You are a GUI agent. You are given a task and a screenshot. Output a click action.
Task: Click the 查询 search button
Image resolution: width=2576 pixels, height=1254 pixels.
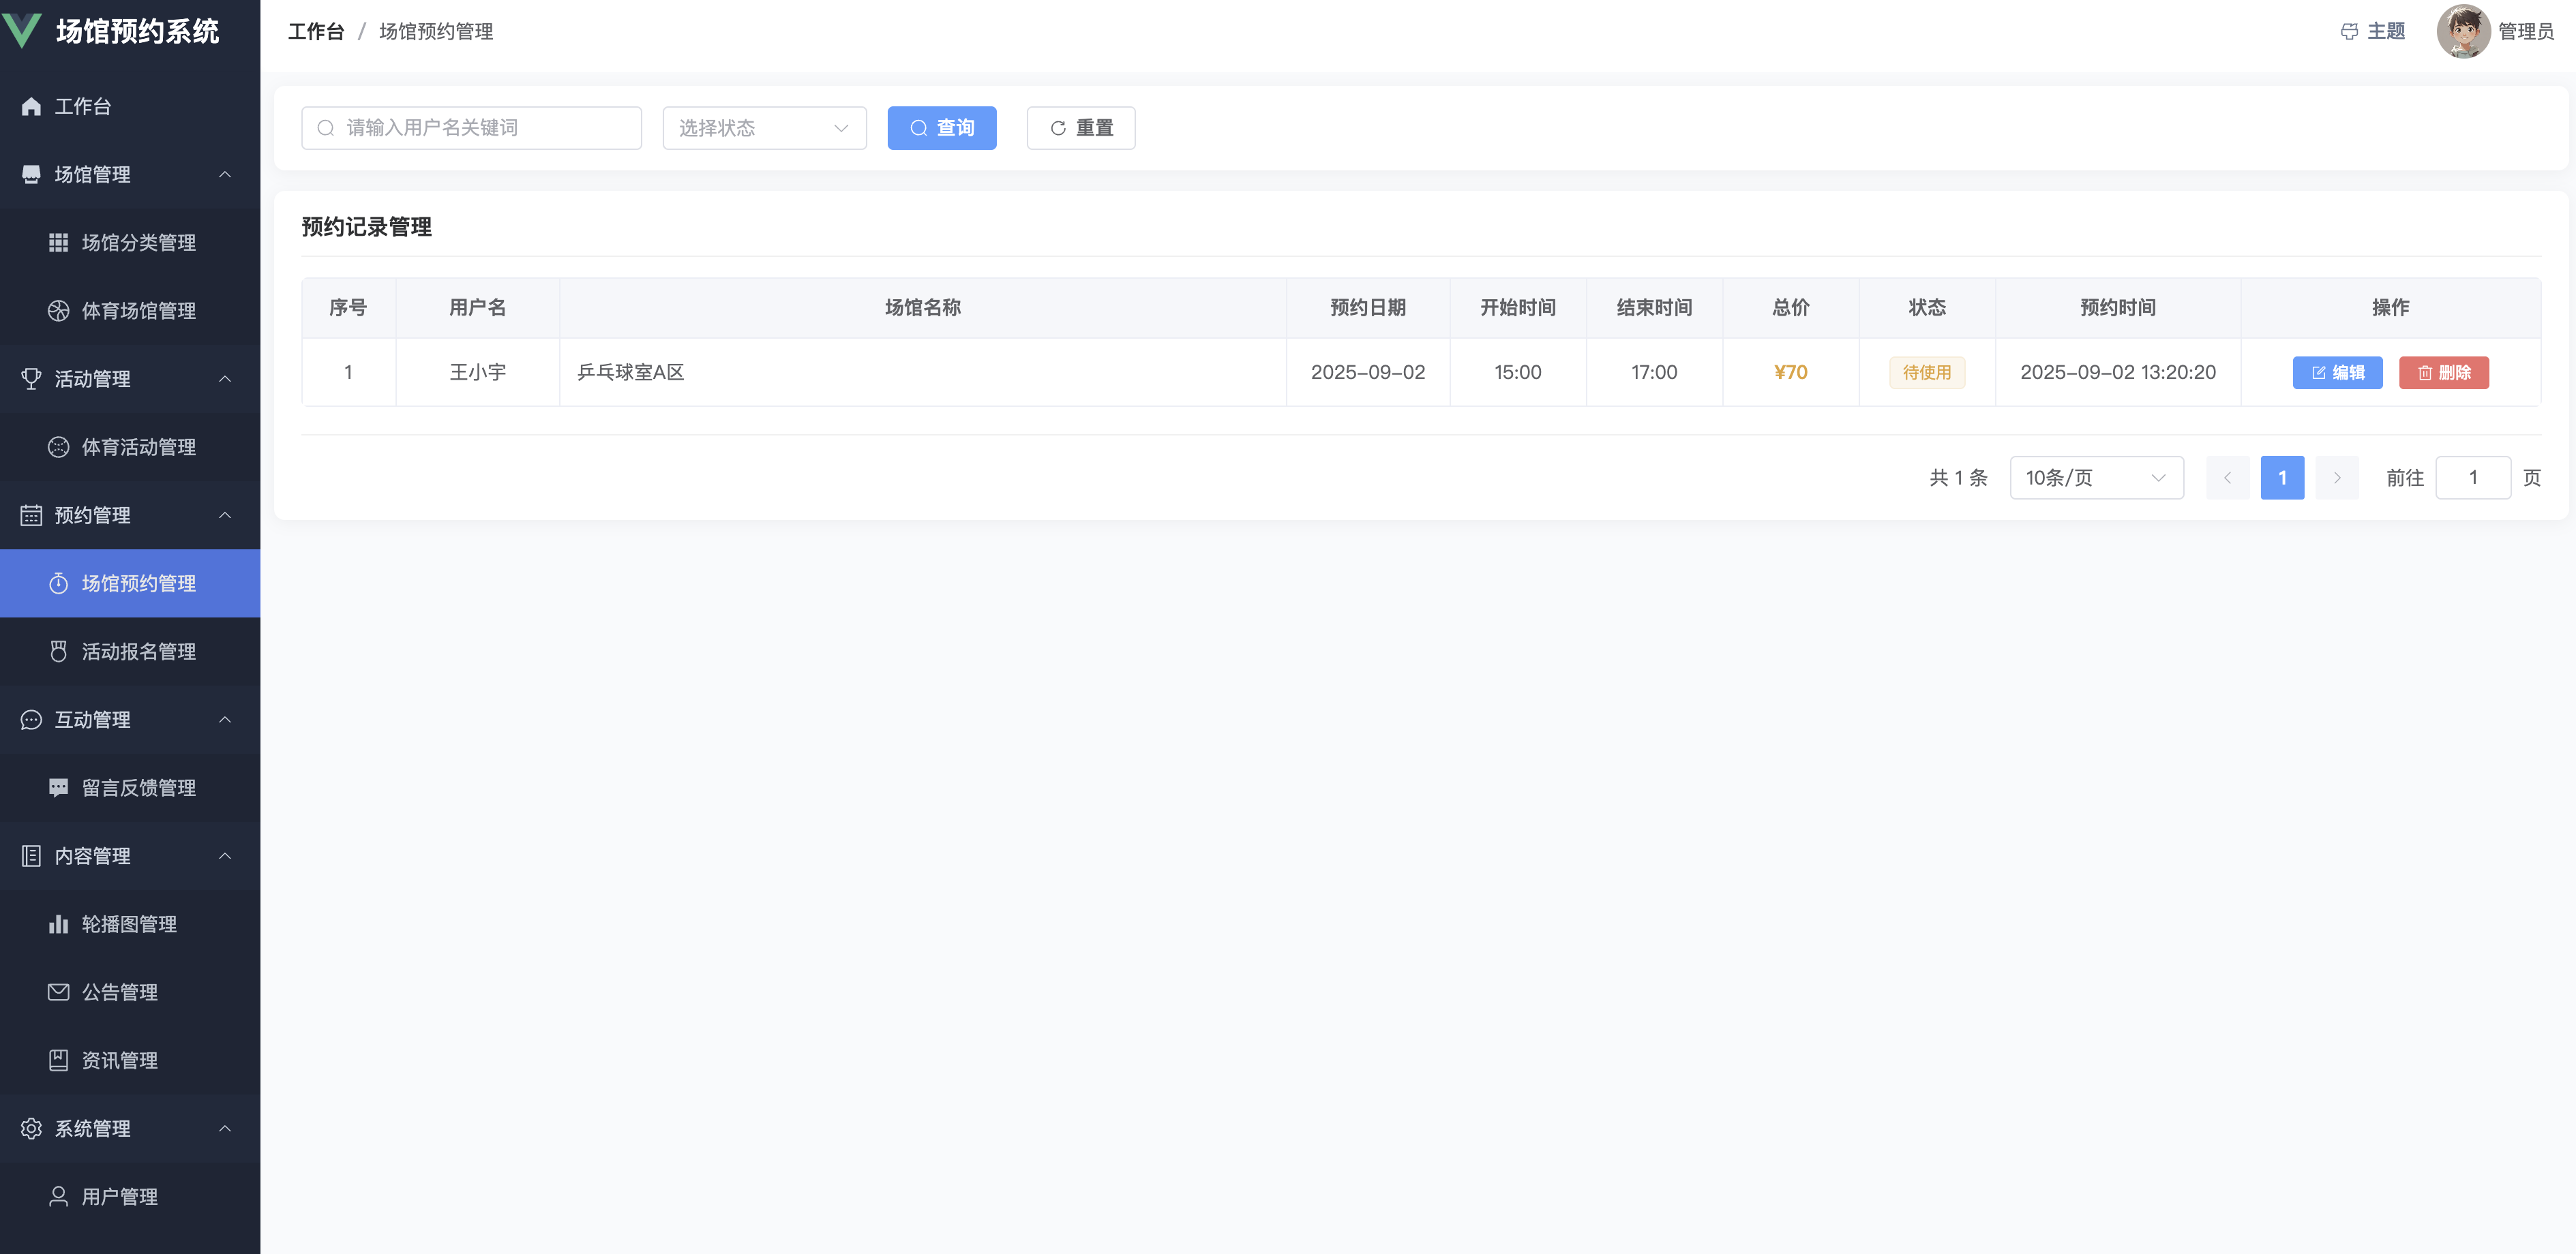pyautogui.click(x=941, y=128)
